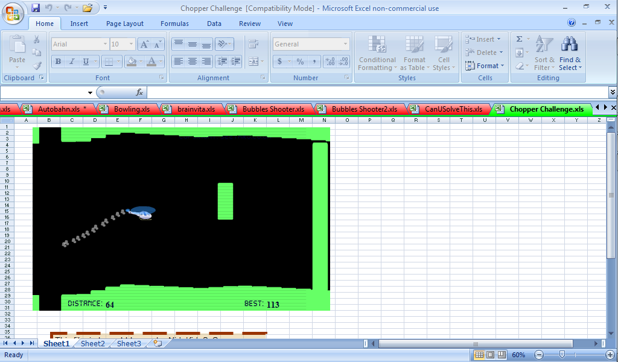Image resolution: width=618 pixels, height=362 pixels.
Task: Click the zoom slider handle
Action: [x=562, y=355]
